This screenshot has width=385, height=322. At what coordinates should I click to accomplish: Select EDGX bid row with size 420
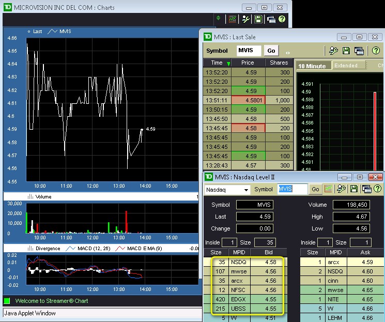(x=245, y=299)
